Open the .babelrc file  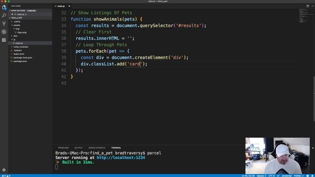tap(18, 50)
